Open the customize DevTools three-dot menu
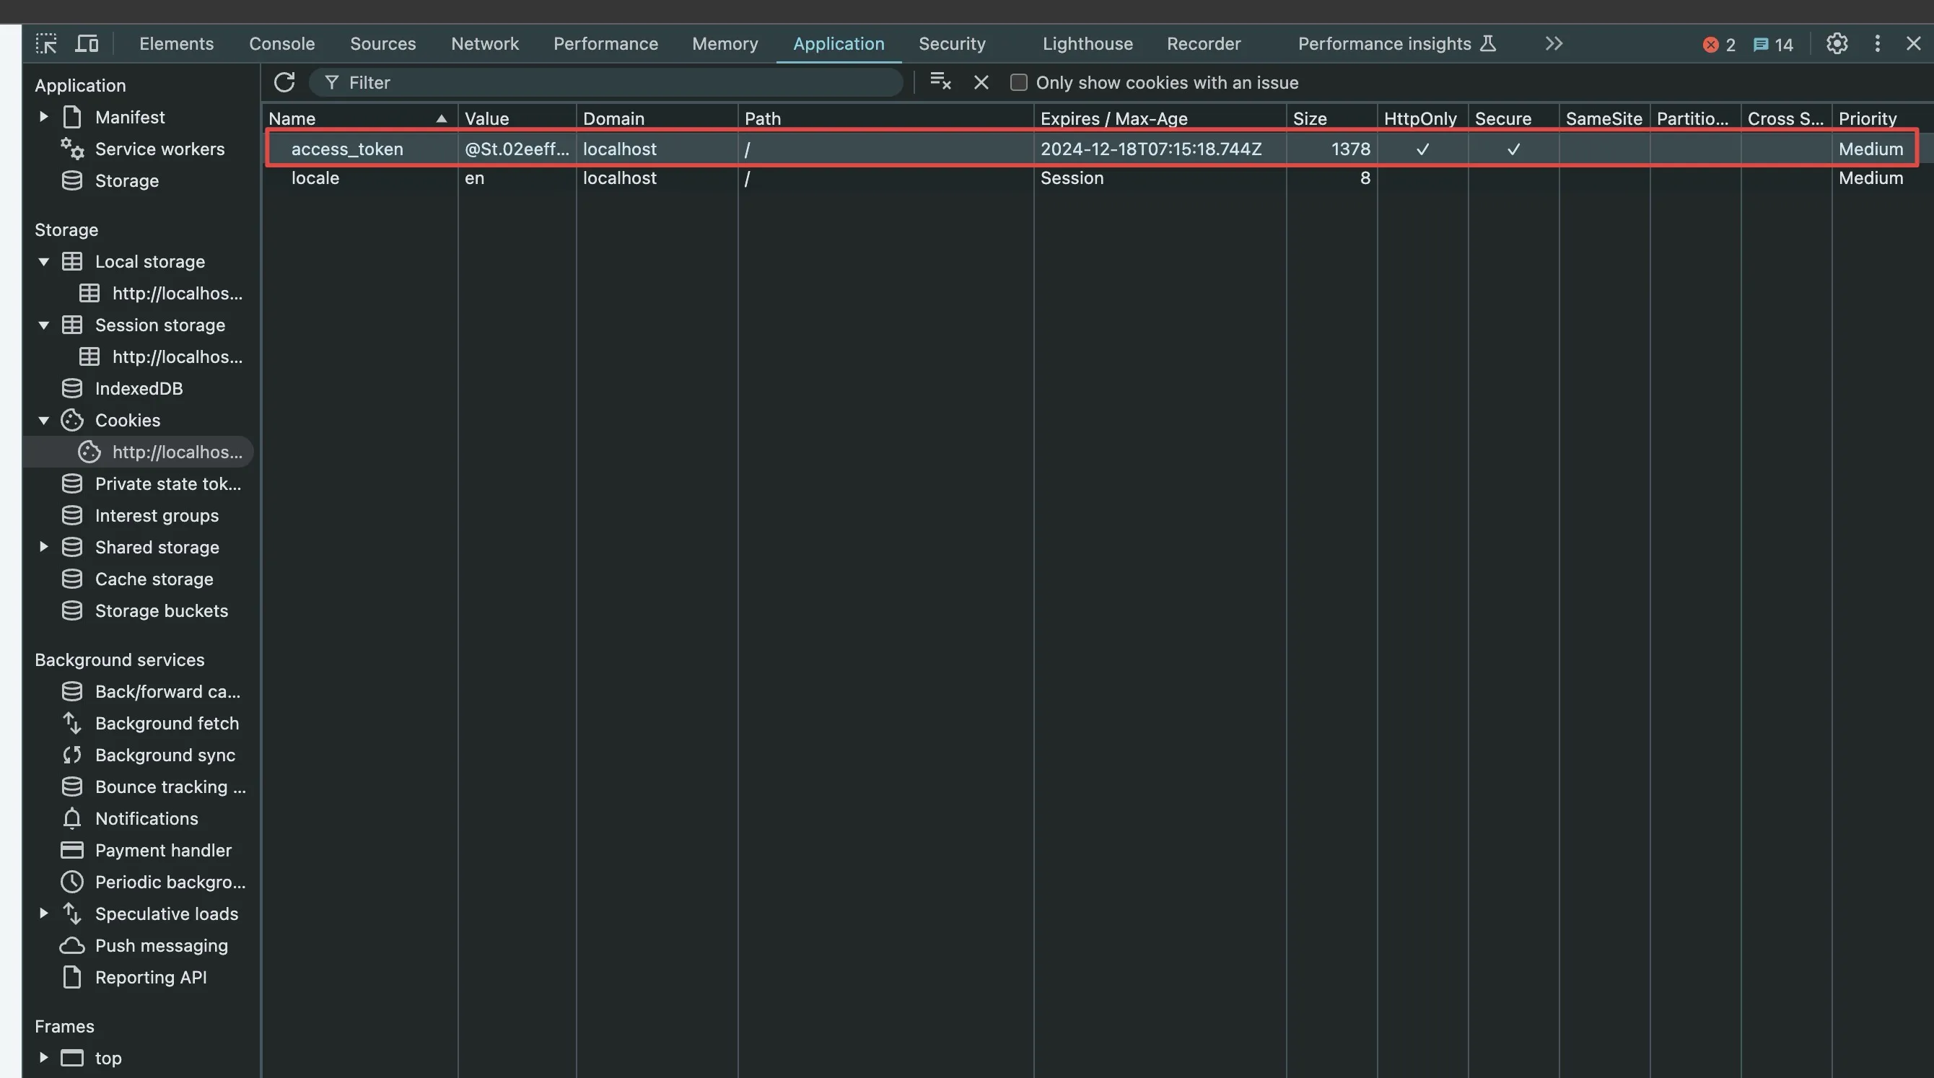 tap(1877, 43)
